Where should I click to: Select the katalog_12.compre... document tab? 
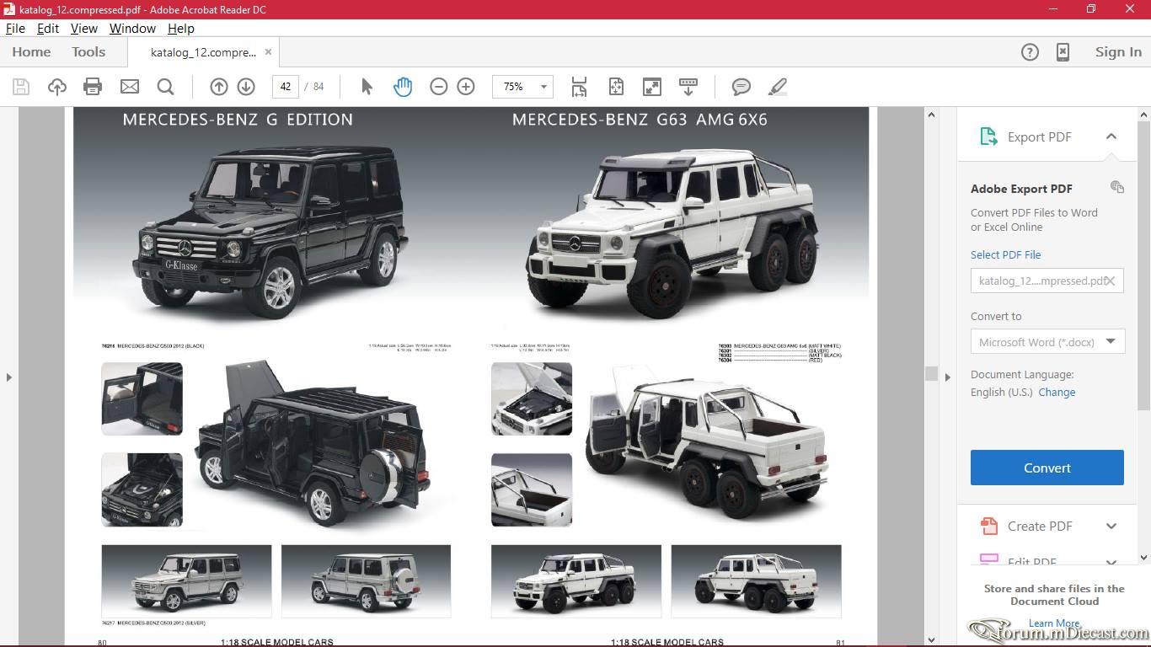(x=203, y=52)
